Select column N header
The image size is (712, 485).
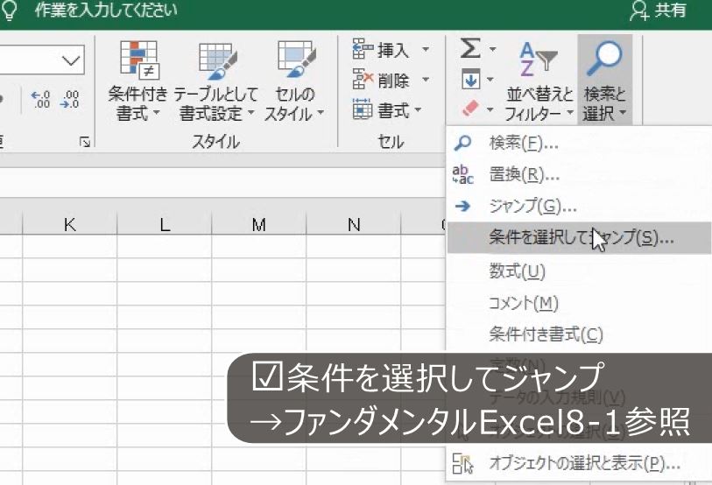point(353,224)
